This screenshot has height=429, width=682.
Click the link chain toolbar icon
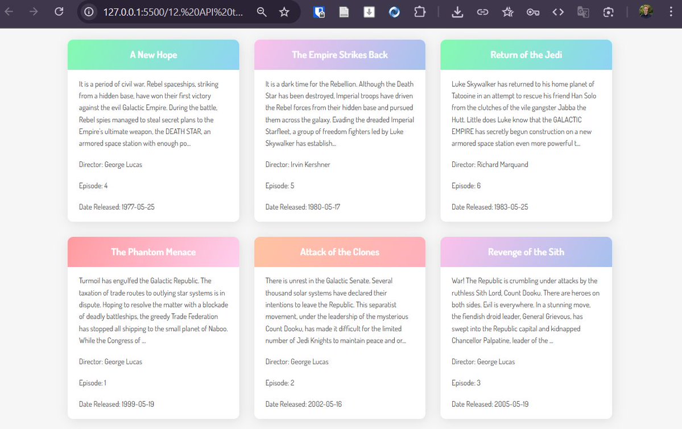pyautogui.click(x=482, y=12)
